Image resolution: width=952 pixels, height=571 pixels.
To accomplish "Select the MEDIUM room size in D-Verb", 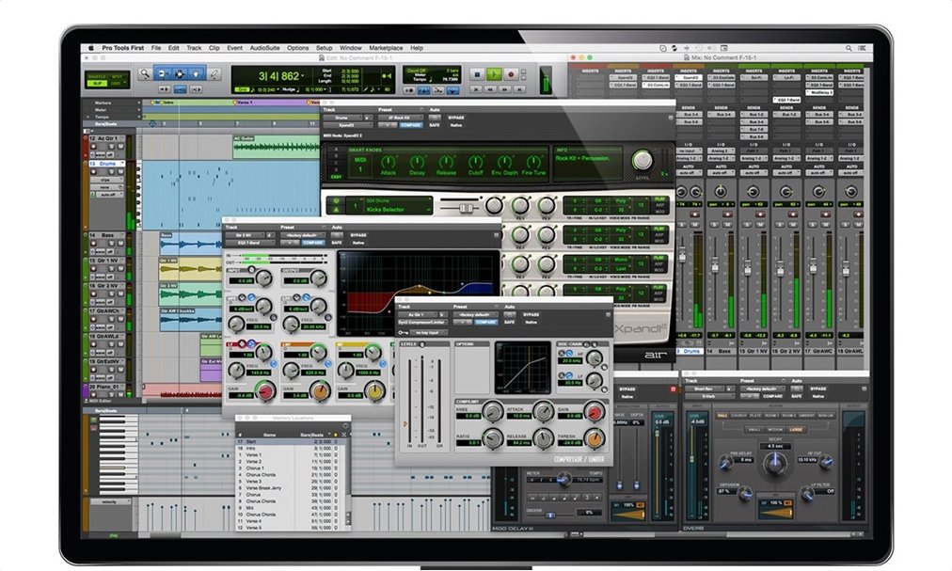I will coord(775,430).
